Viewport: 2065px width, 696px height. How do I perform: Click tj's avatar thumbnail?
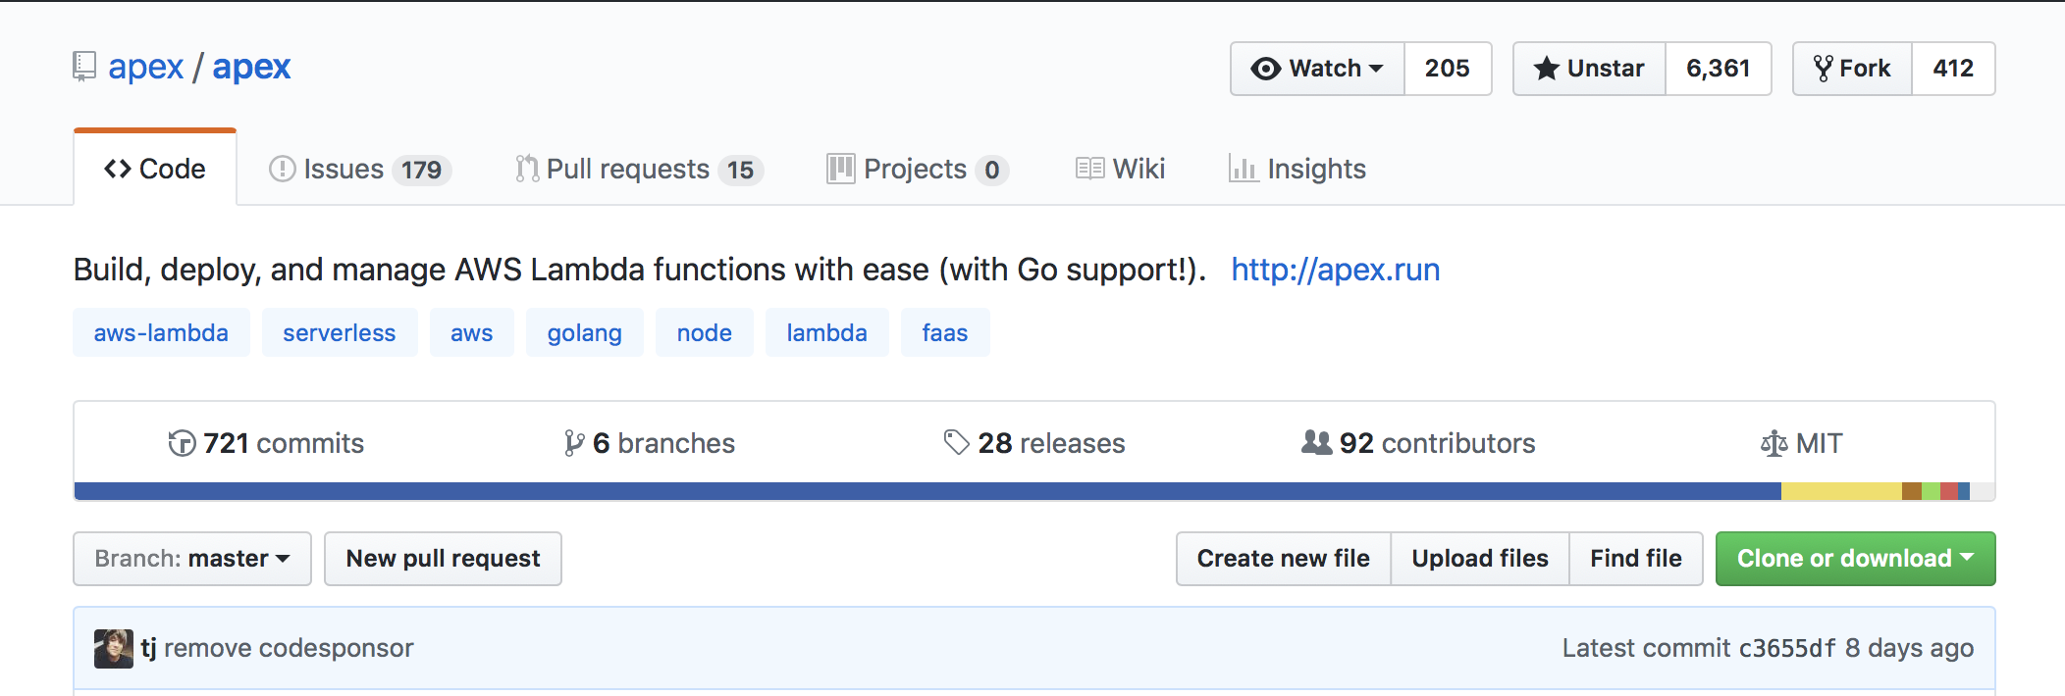[x=114, y=649]
